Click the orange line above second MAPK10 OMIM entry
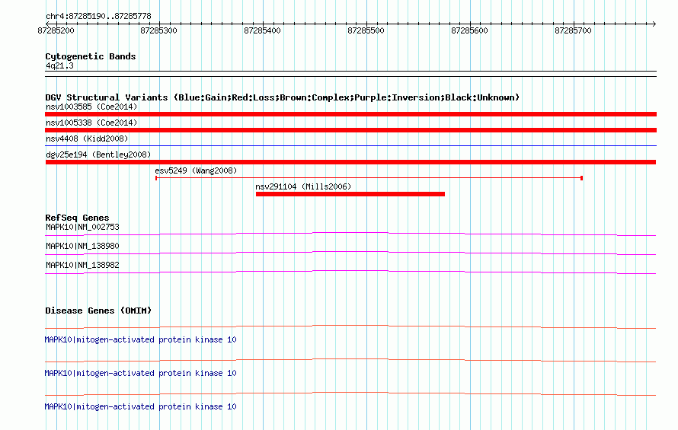This screenshot has height=430, width=678. click(x=350, y=361)
